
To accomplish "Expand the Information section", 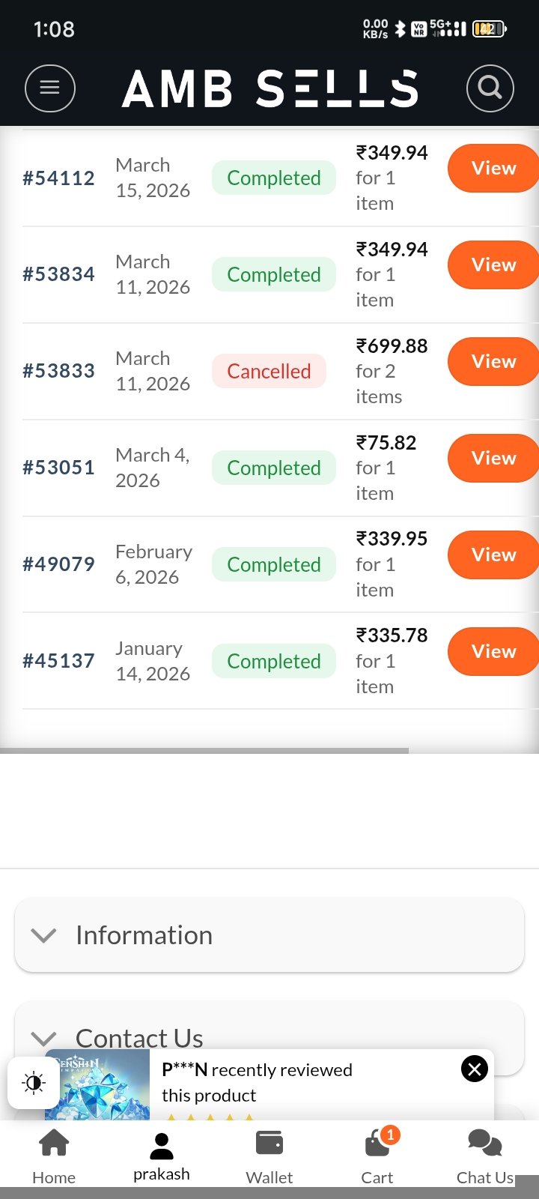I will click(x=269, y=935).
